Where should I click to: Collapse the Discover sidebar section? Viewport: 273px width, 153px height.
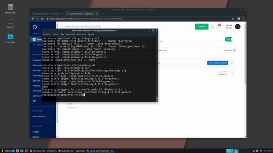point(52,110)
